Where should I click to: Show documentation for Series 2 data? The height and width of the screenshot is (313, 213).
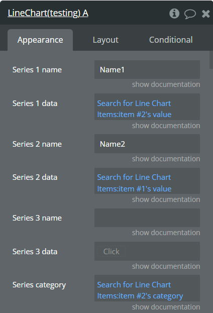coord(166,199)
